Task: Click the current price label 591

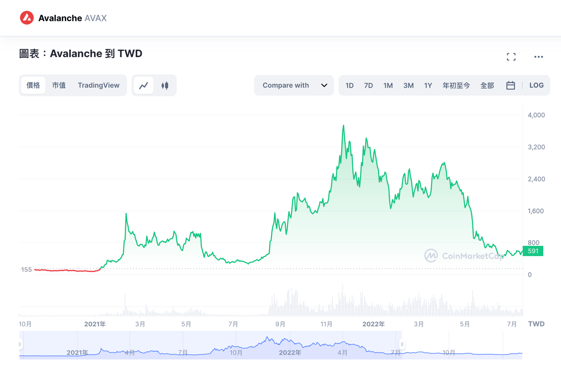Action: 533,251
